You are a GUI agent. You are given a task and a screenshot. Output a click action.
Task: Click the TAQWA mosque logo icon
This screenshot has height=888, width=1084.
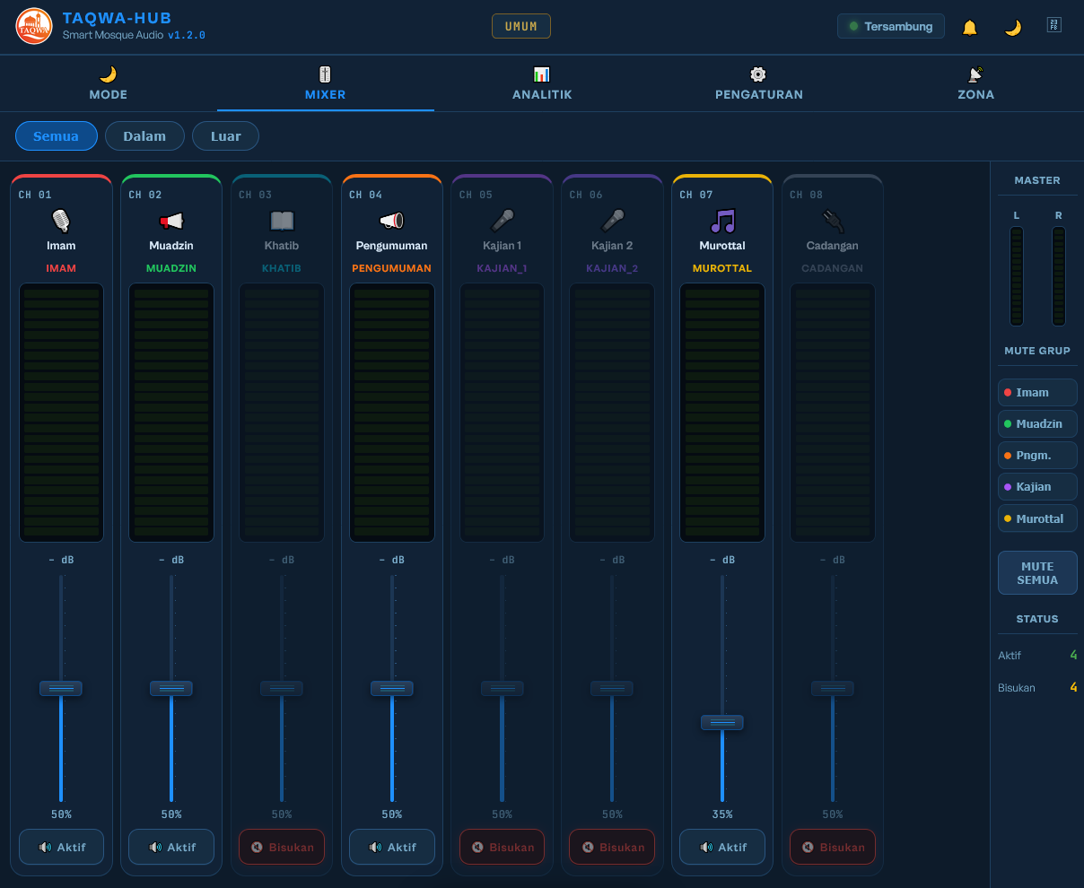click(34, 26)
